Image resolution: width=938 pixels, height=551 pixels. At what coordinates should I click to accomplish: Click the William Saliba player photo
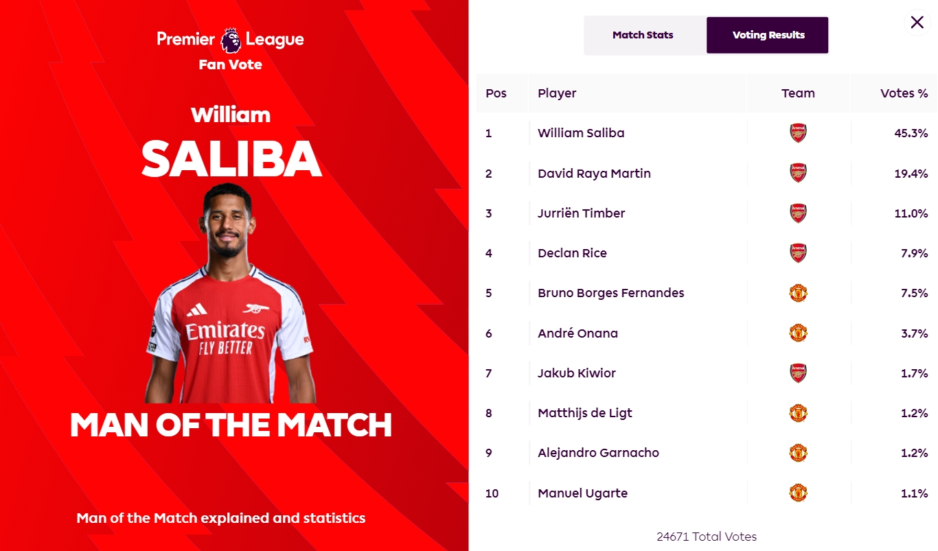pyautogui.click(x=230, y=295)
